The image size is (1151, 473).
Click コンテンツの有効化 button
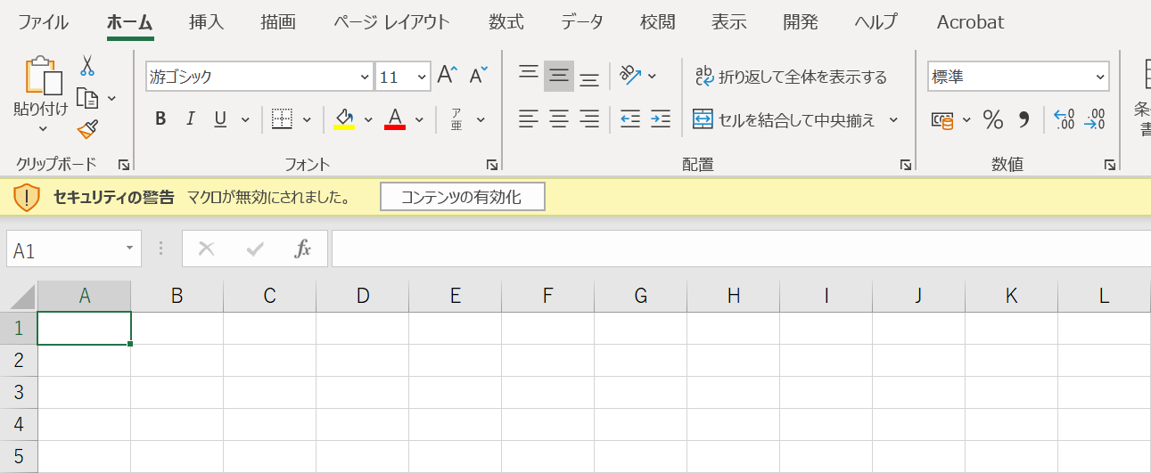(x=462, y=197)
